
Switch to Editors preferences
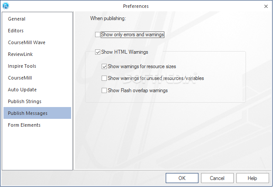coord(37,31)
